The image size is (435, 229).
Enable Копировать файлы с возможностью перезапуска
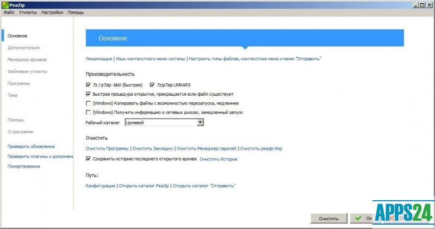88,103
